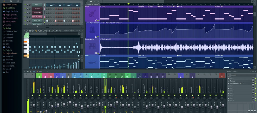Select the Sliced beats browser entry
The image size is (257, 113).
point(10,63)
